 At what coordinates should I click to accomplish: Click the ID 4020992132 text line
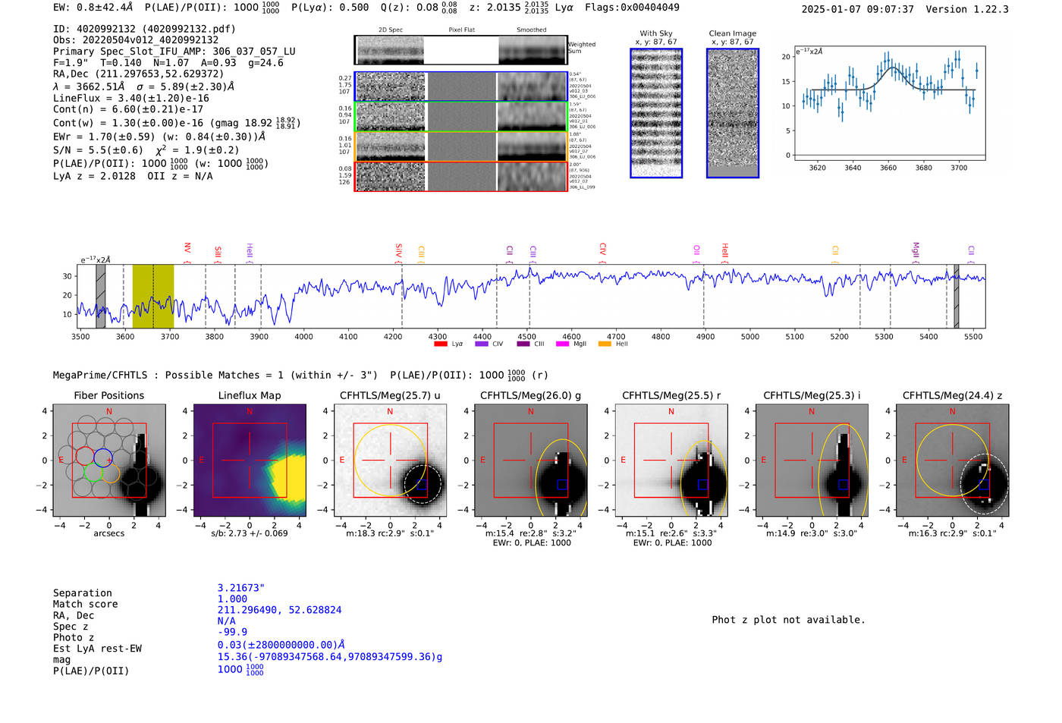144,29
